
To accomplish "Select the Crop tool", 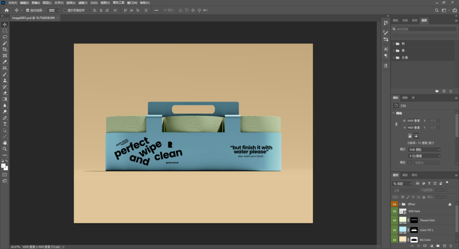I will coord(4,49).
